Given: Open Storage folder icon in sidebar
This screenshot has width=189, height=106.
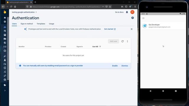Looking at the screenshot, I should click(5, 39).
